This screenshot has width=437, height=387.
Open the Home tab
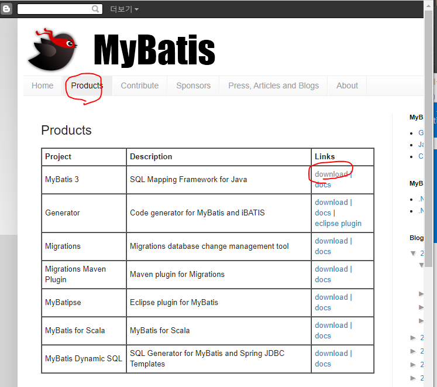tap(42, 85)
